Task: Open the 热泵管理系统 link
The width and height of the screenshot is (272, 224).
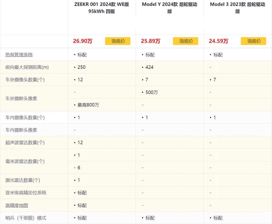Action: click(x=19, y=55)
